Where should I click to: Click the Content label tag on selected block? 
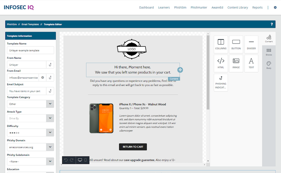click(x=174, y=79)
